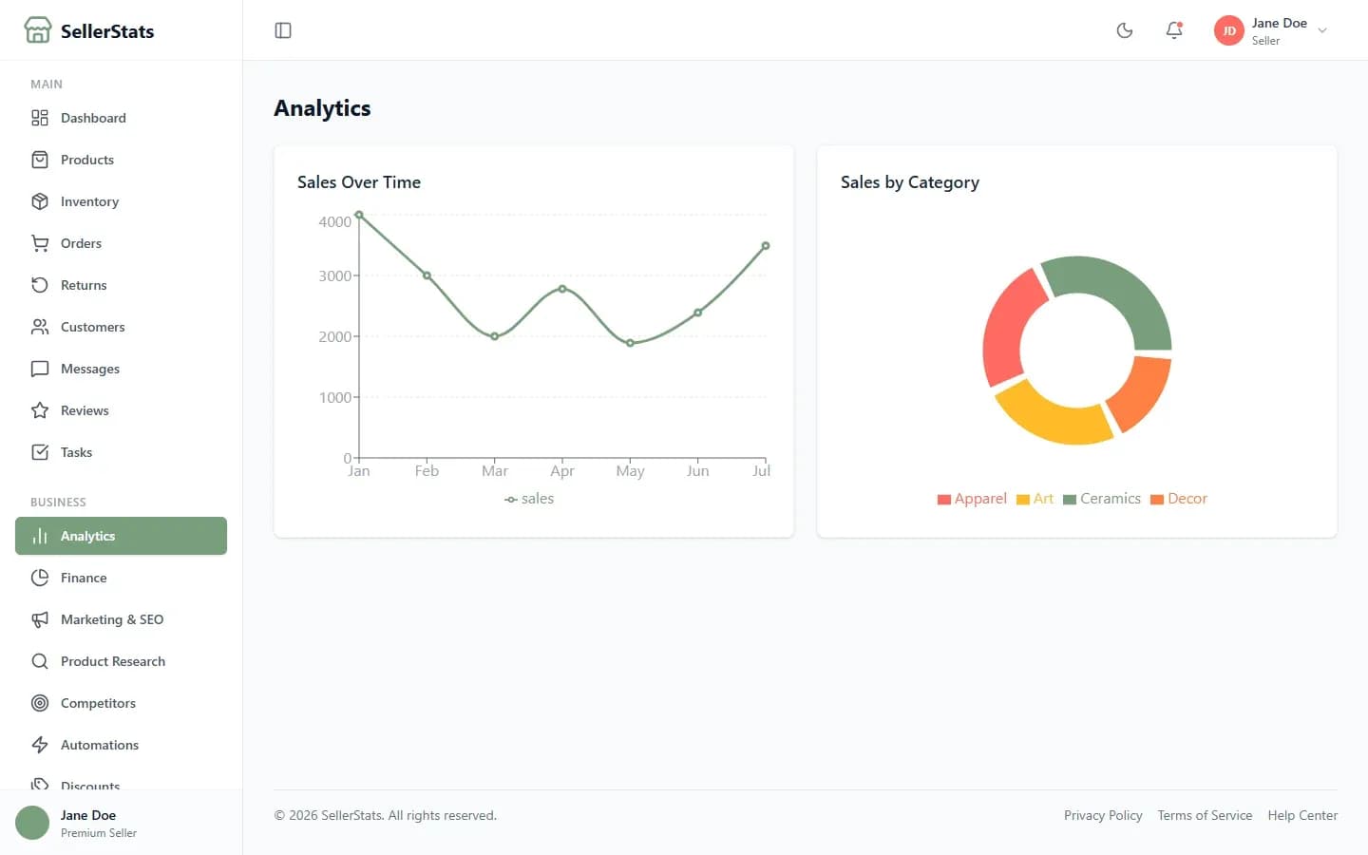Toggle Apparel in the category legend
Screen dimensions: 1368x855
tap(972, 499)
